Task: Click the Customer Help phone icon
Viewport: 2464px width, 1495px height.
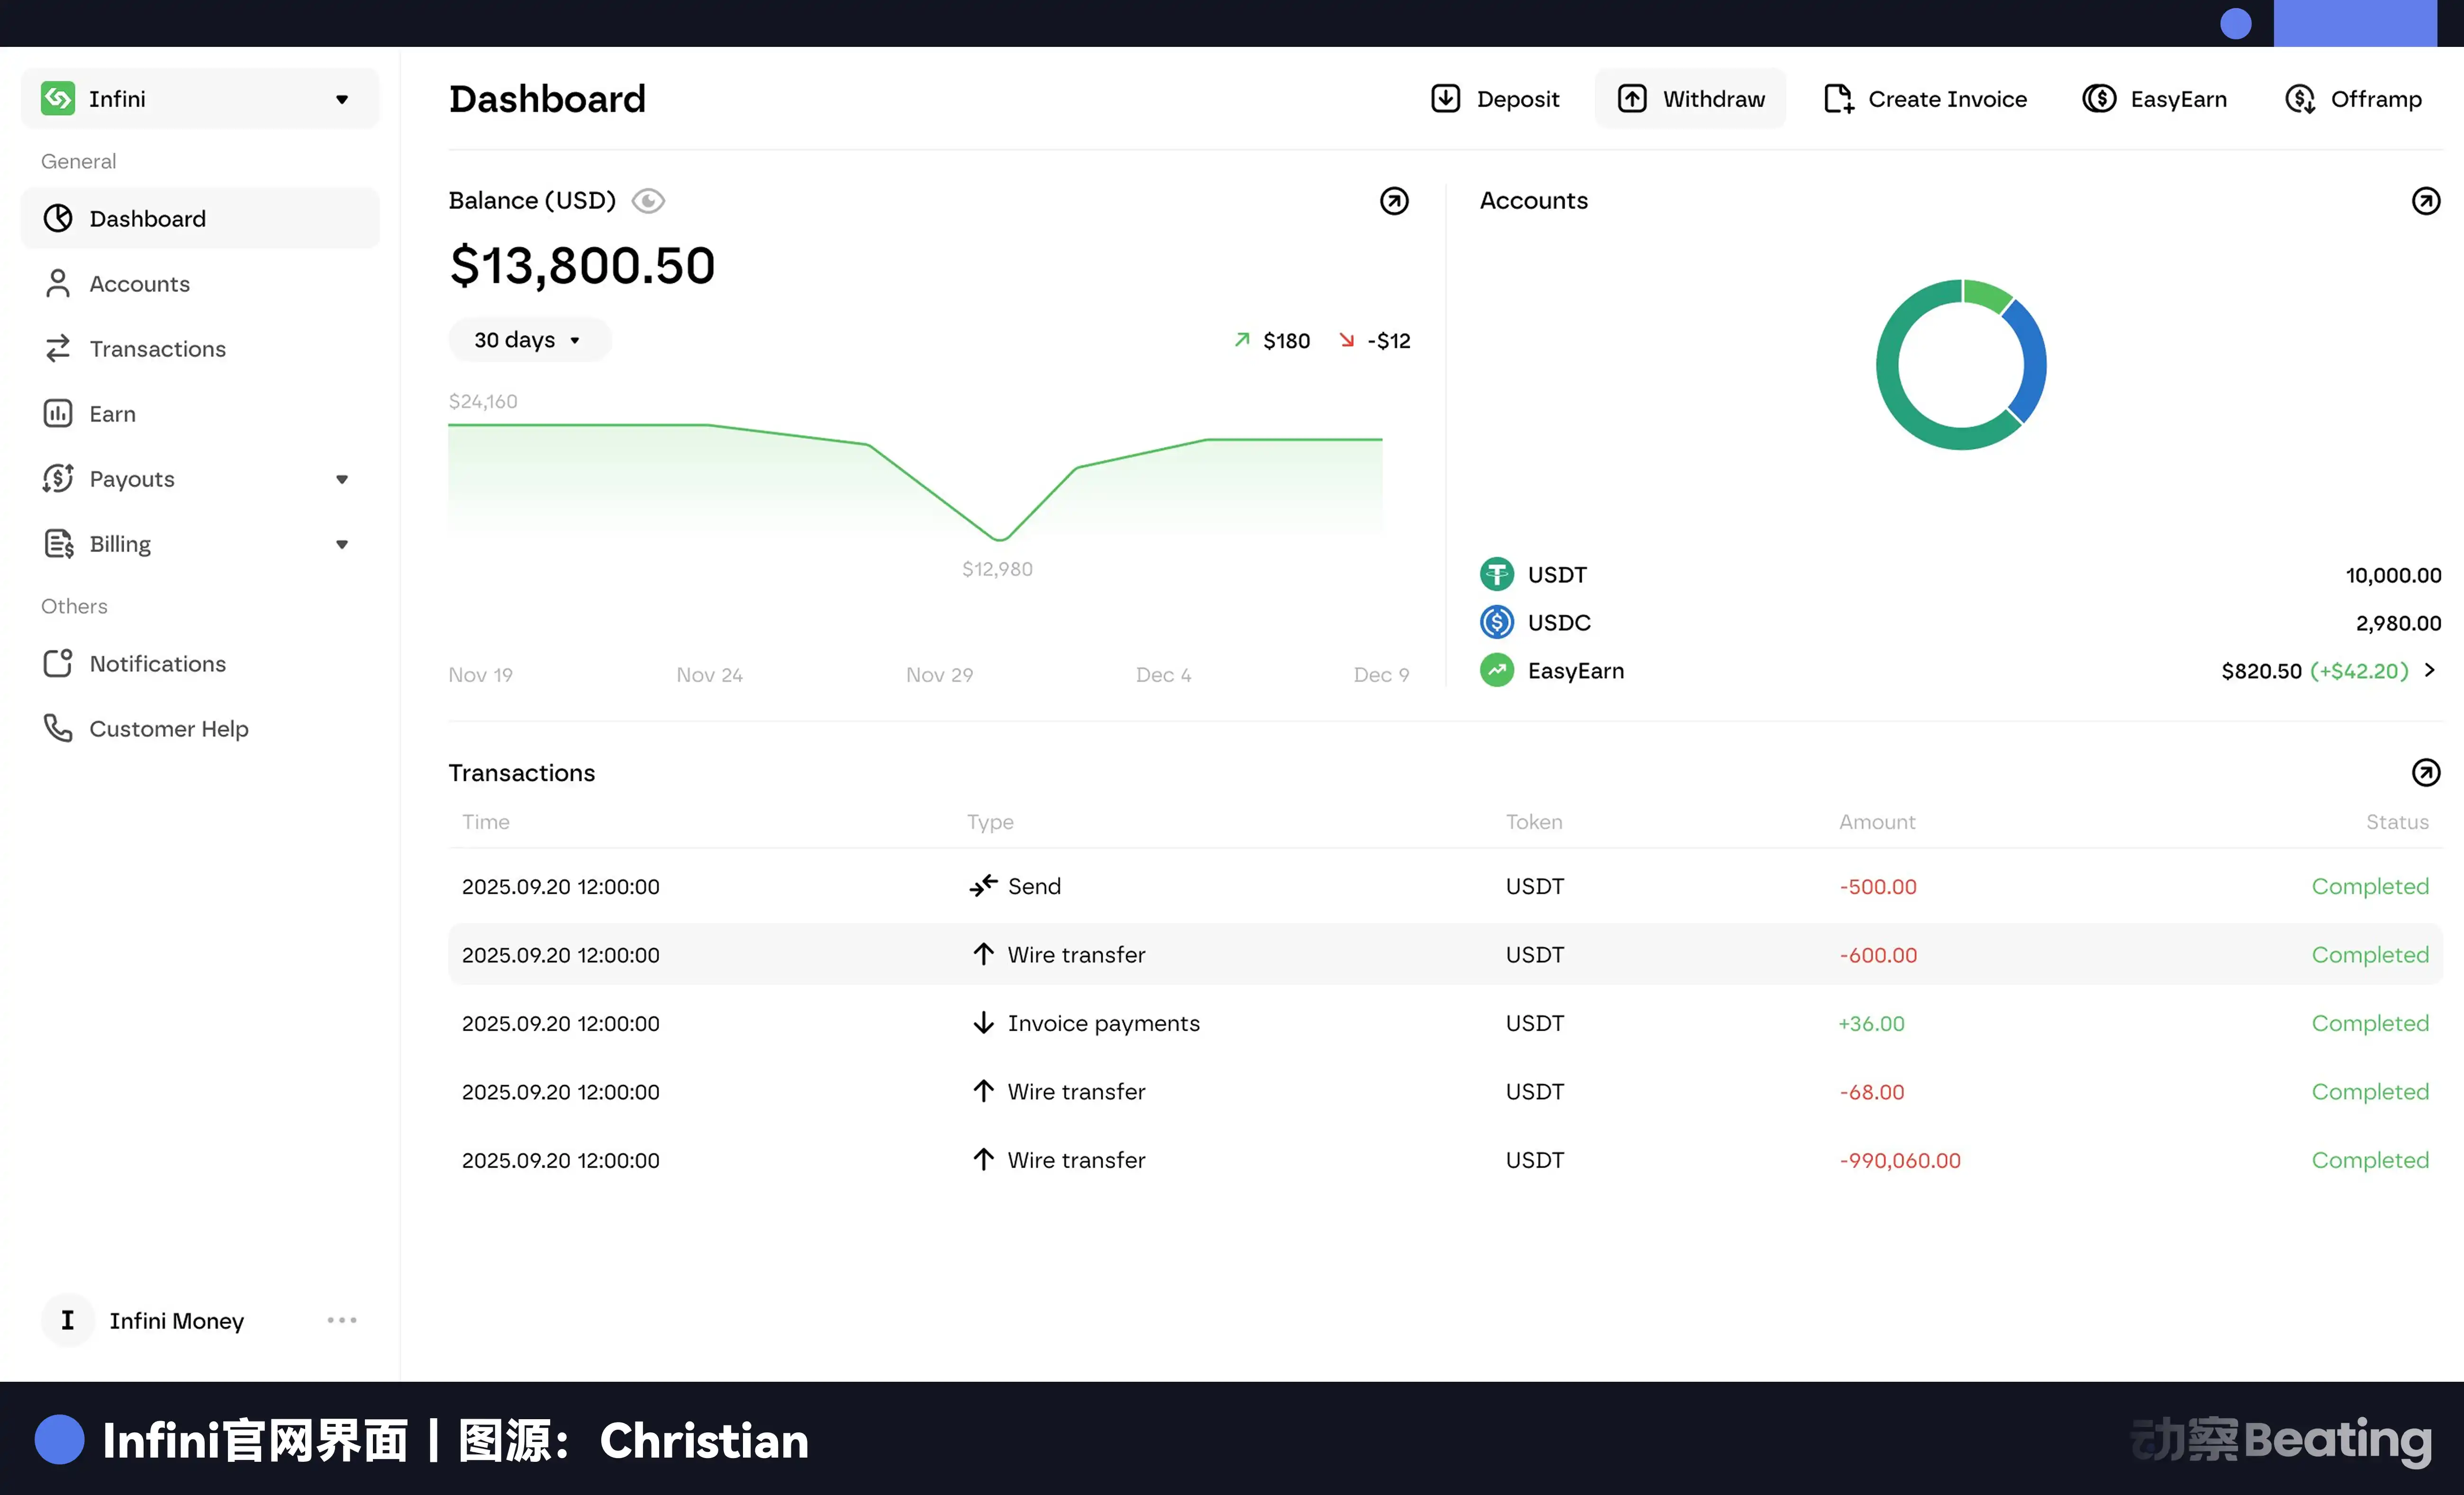Action: click(x=57, y=728)
